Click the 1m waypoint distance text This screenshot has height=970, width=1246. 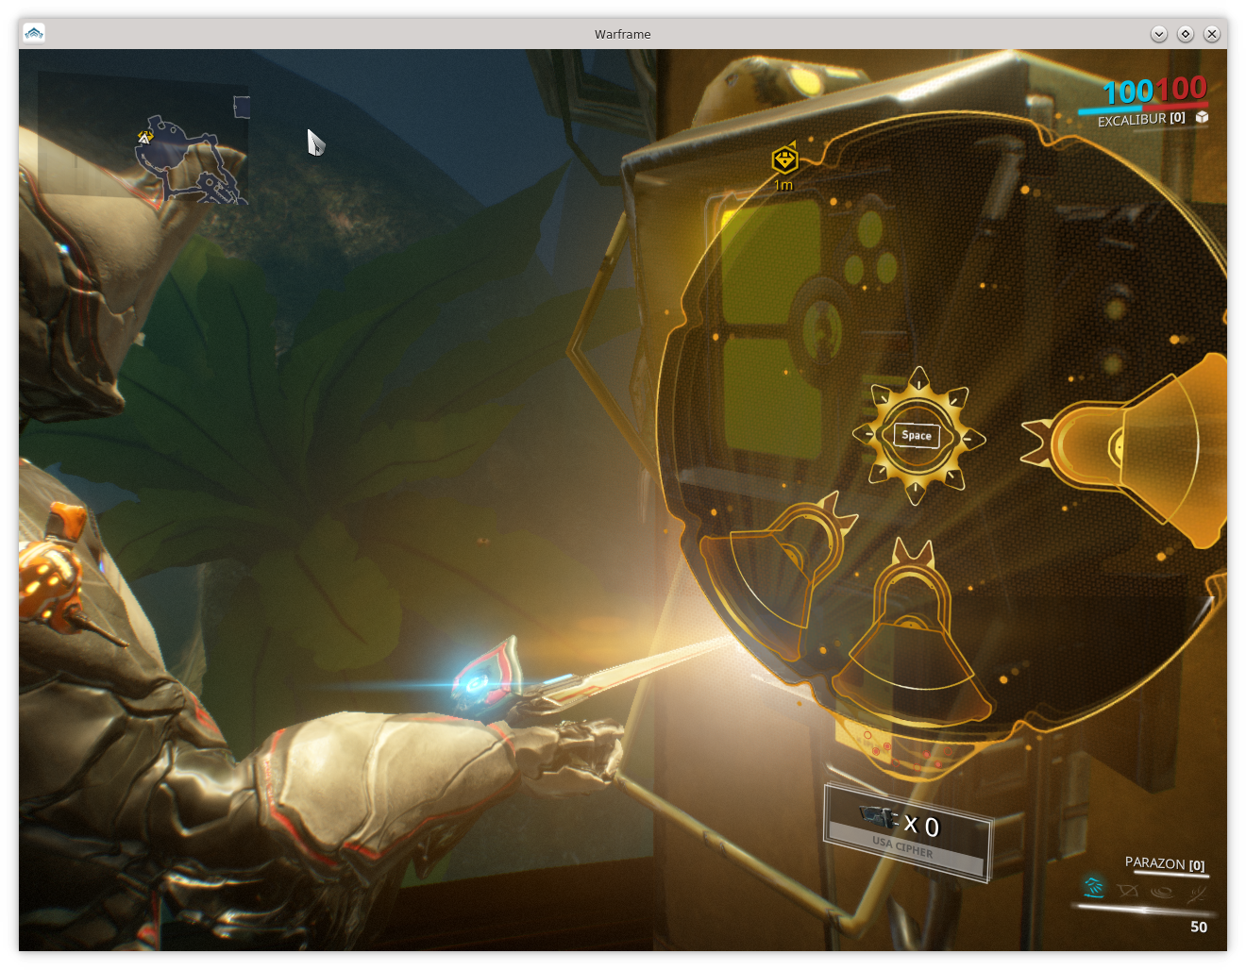click(x=783, y=185)
